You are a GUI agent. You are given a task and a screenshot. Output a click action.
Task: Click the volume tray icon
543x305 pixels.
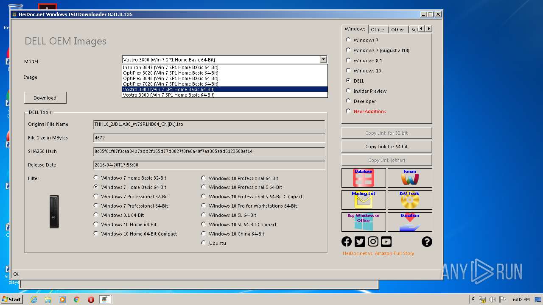(x=493, y=299)
